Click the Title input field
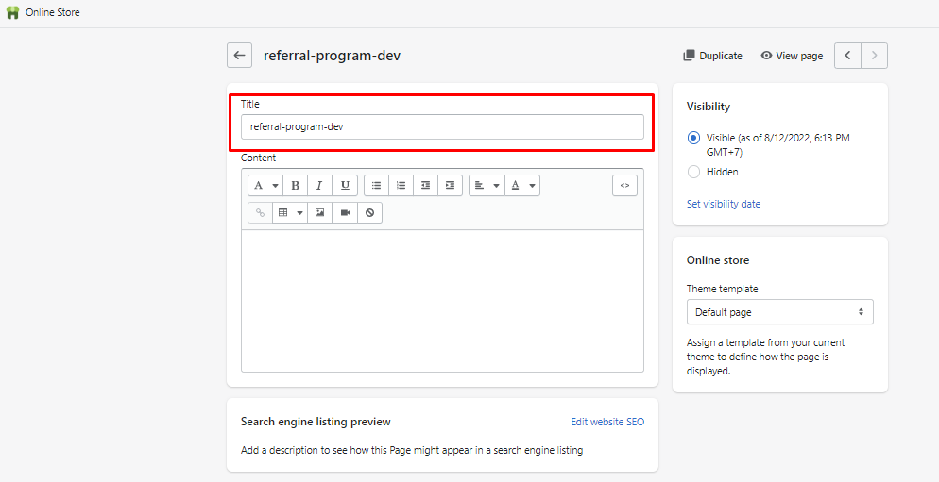This screenshot has width=939, height=482. (442, 126)
